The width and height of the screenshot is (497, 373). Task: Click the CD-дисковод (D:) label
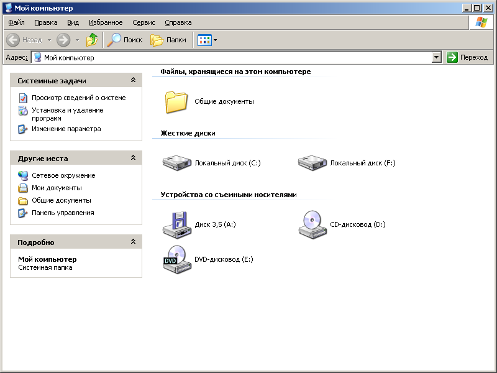point(358,224)
